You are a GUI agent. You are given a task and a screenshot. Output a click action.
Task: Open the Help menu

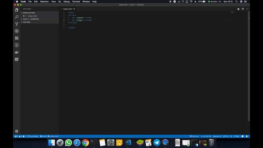94,2
